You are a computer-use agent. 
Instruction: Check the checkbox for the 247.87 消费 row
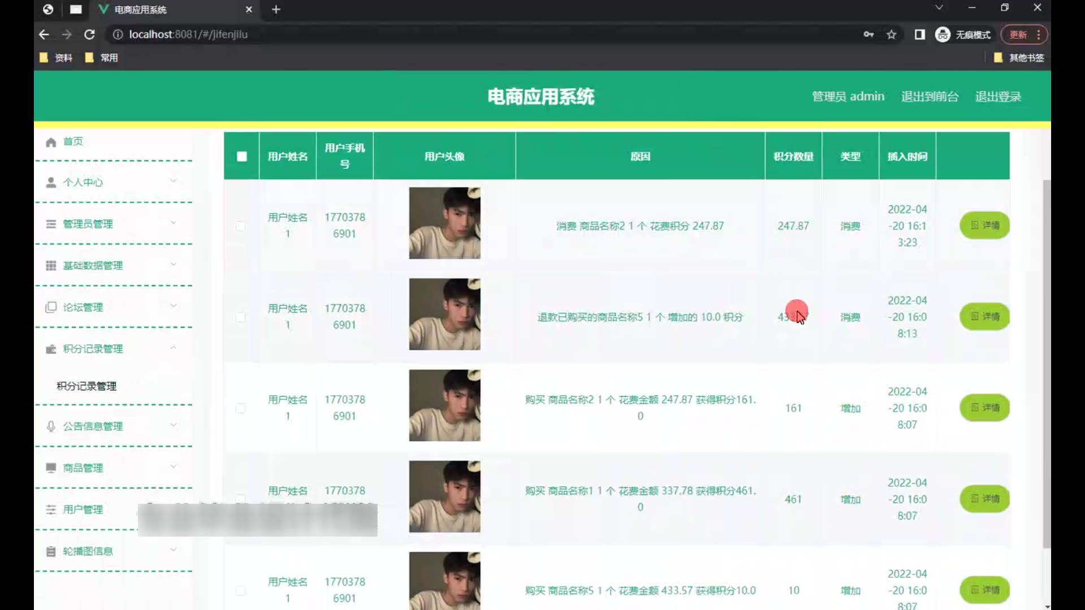tap(241, 226)
